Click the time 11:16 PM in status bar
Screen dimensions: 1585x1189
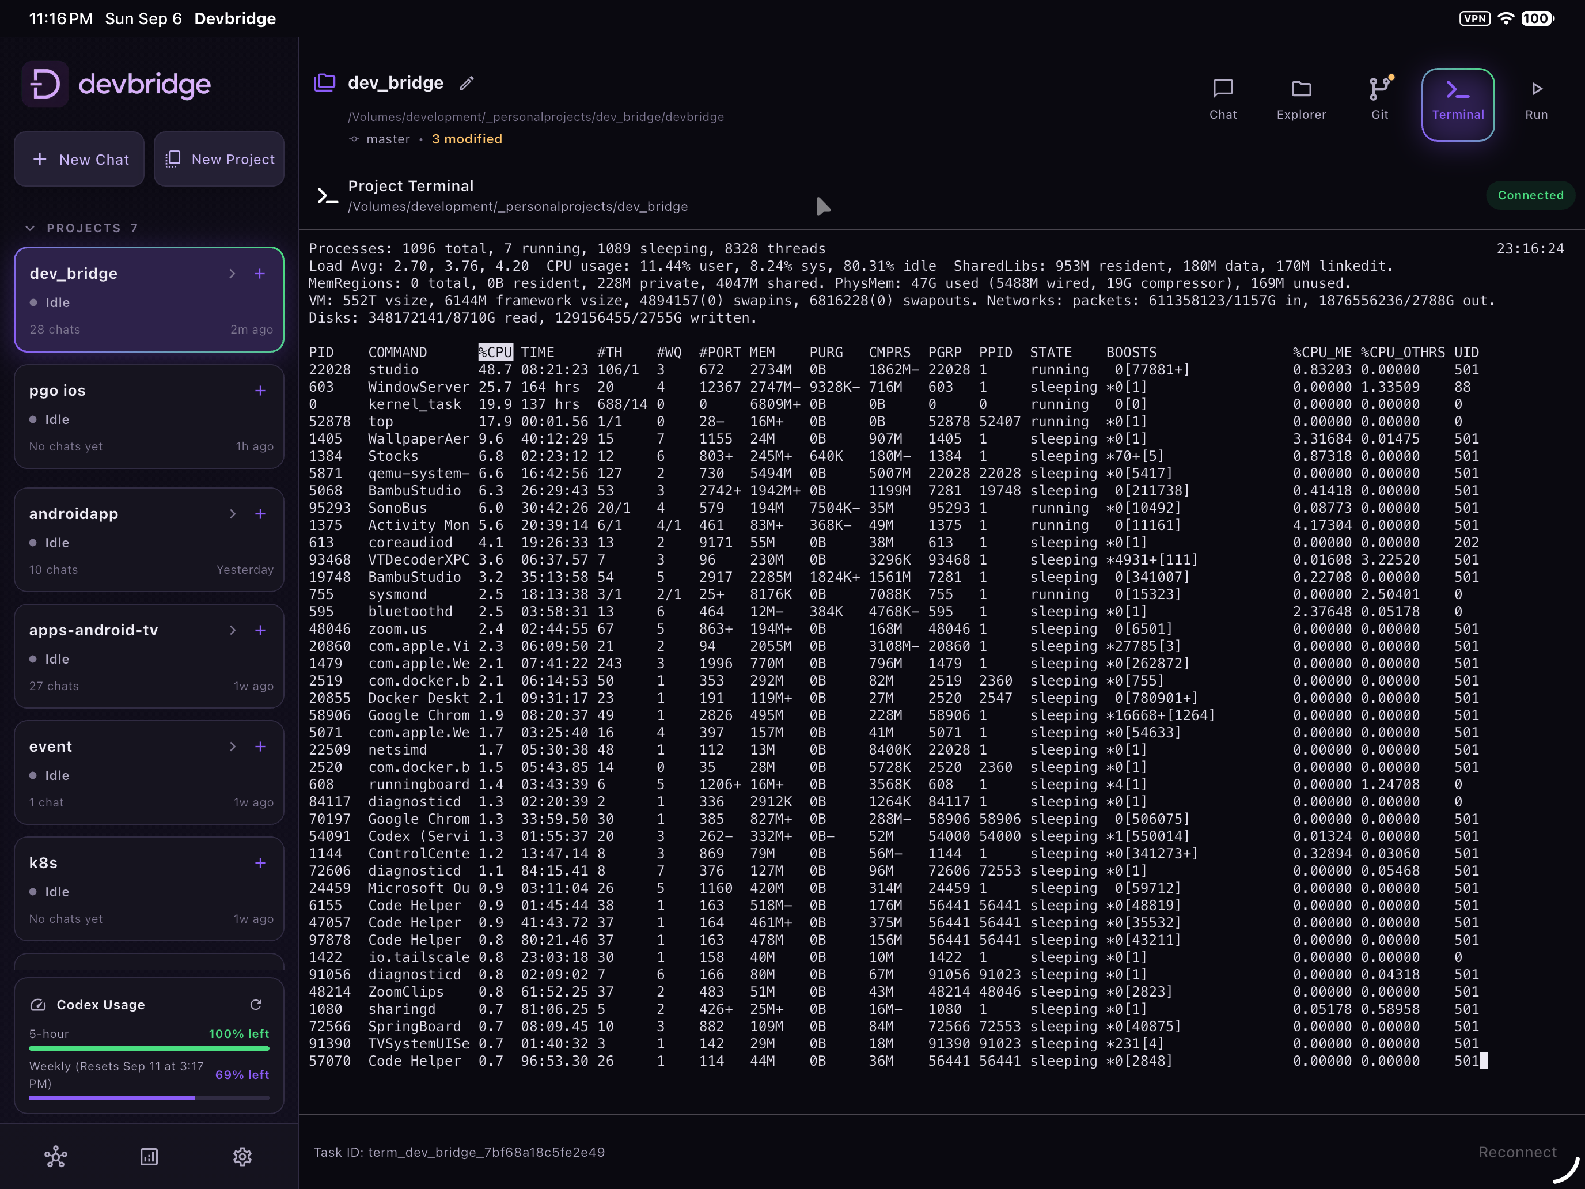tap(61, 18)
